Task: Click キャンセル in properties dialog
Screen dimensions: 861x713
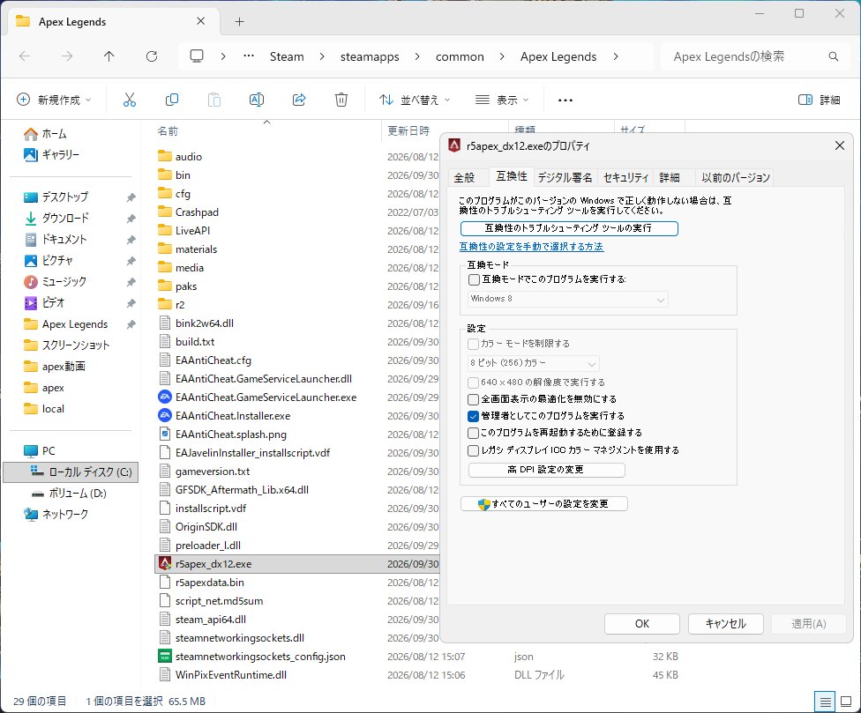Action: pos(725,624)
